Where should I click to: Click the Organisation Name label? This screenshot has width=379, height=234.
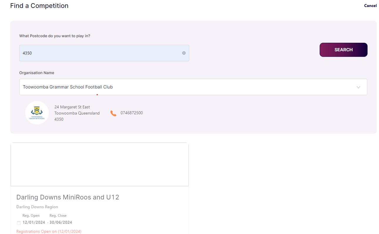click(37, 73)
